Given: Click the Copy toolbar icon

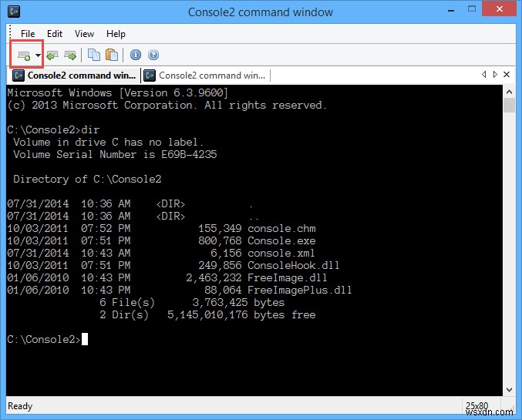Looking at the screenshot, I should click(x=94, y=55).
